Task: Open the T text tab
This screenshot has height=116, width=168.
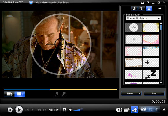Action: (x=142, y=8)
